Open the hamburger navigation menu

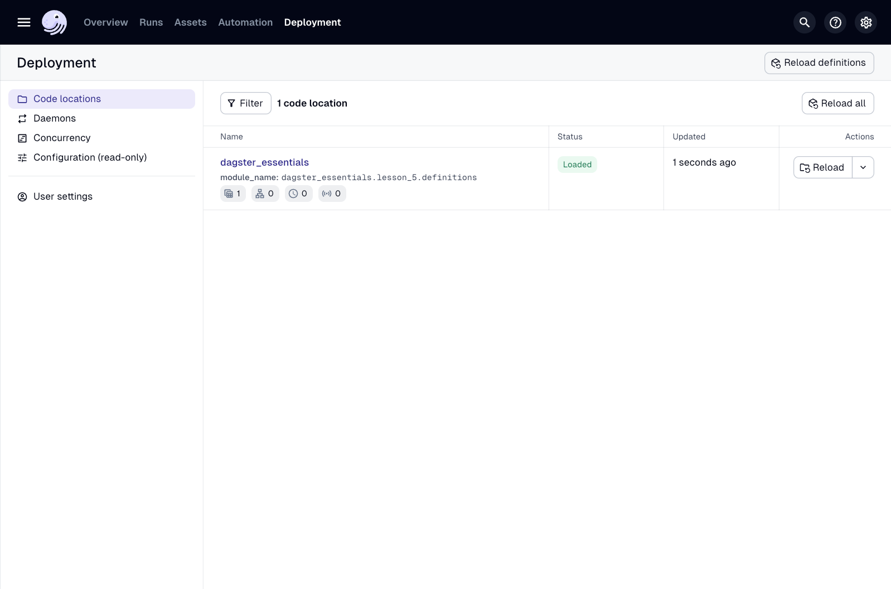pos(24,22)
